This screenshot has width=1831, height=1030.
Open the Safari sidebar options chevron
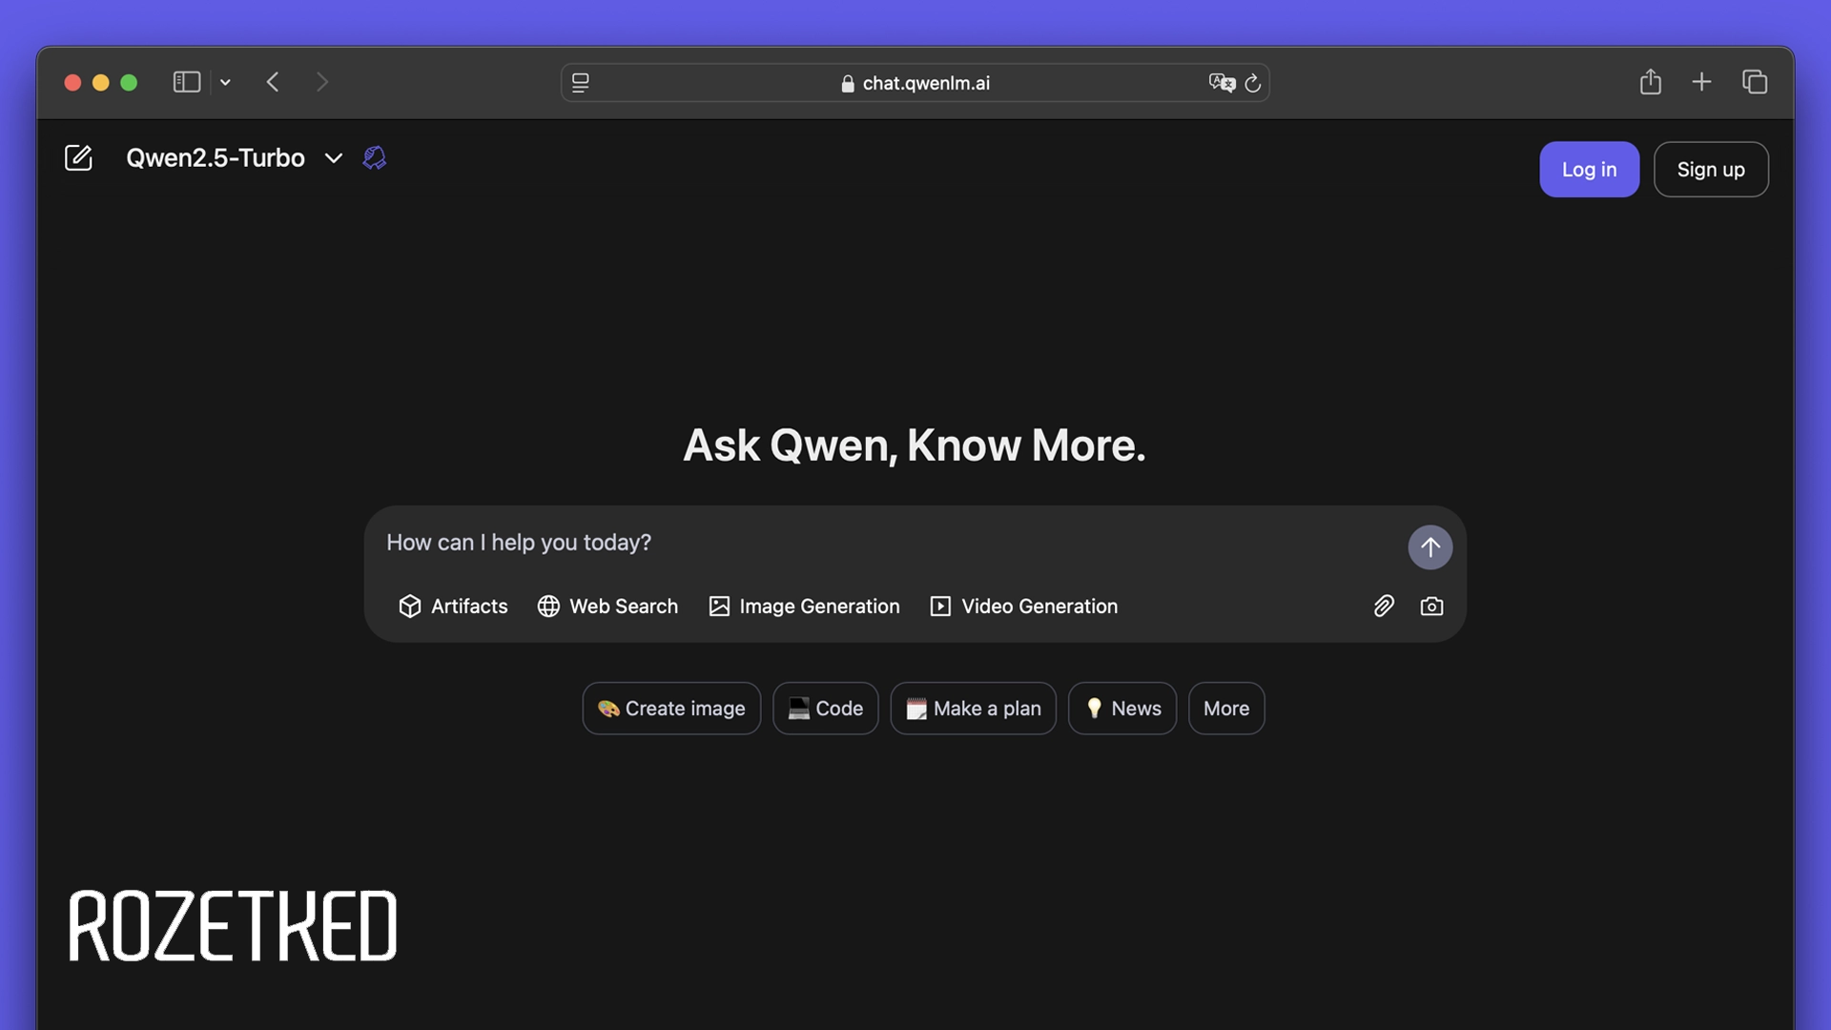click(x=225, y=83)
